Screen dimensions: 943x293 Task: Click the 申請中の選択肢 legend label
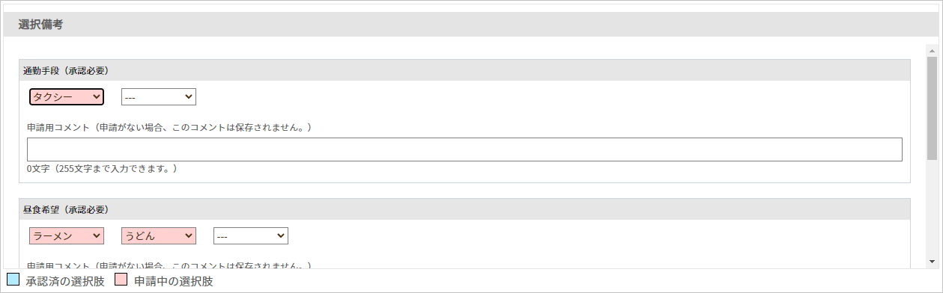174,282
